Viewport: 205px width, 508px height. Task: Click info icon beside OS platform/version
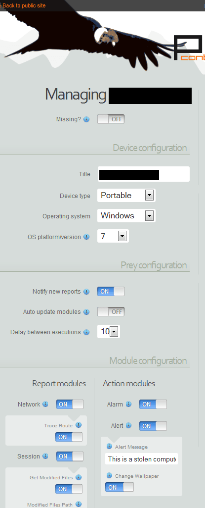tap(86, 237)
